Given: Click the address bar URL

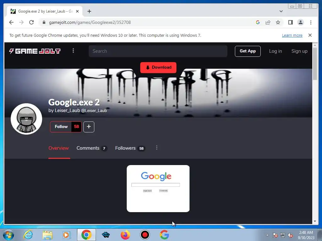Looking at the screenshot, I should 90,22.
